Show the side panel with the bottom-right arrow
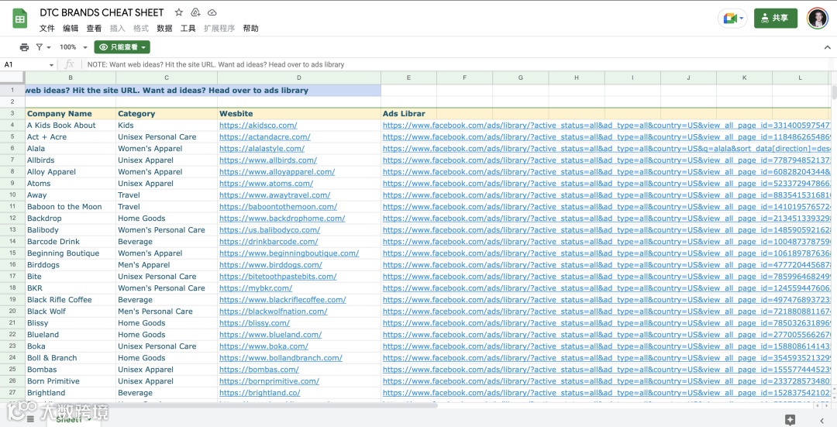Image resolution: width=837 pixels, height=427 pixels. (821, 421)
